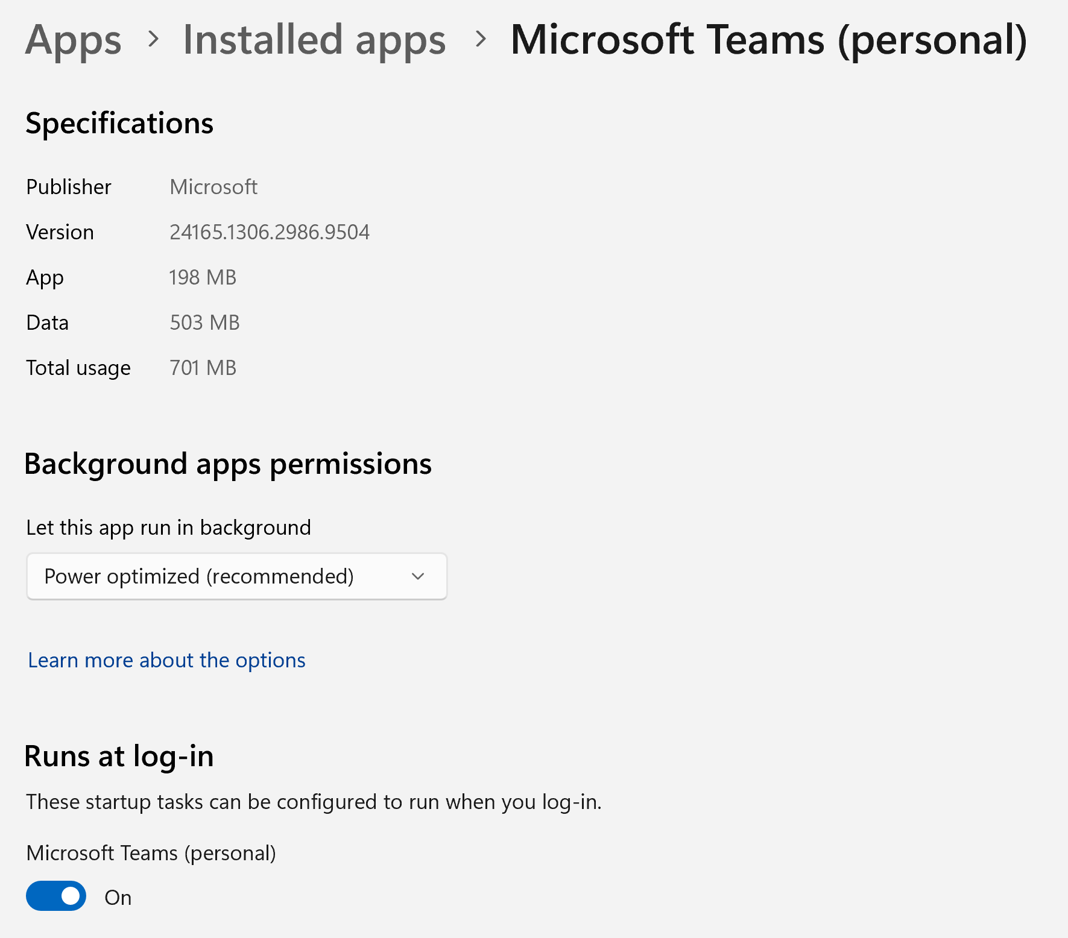
Task: Open 'Learn more about the options' link
Action: [167, 660]
